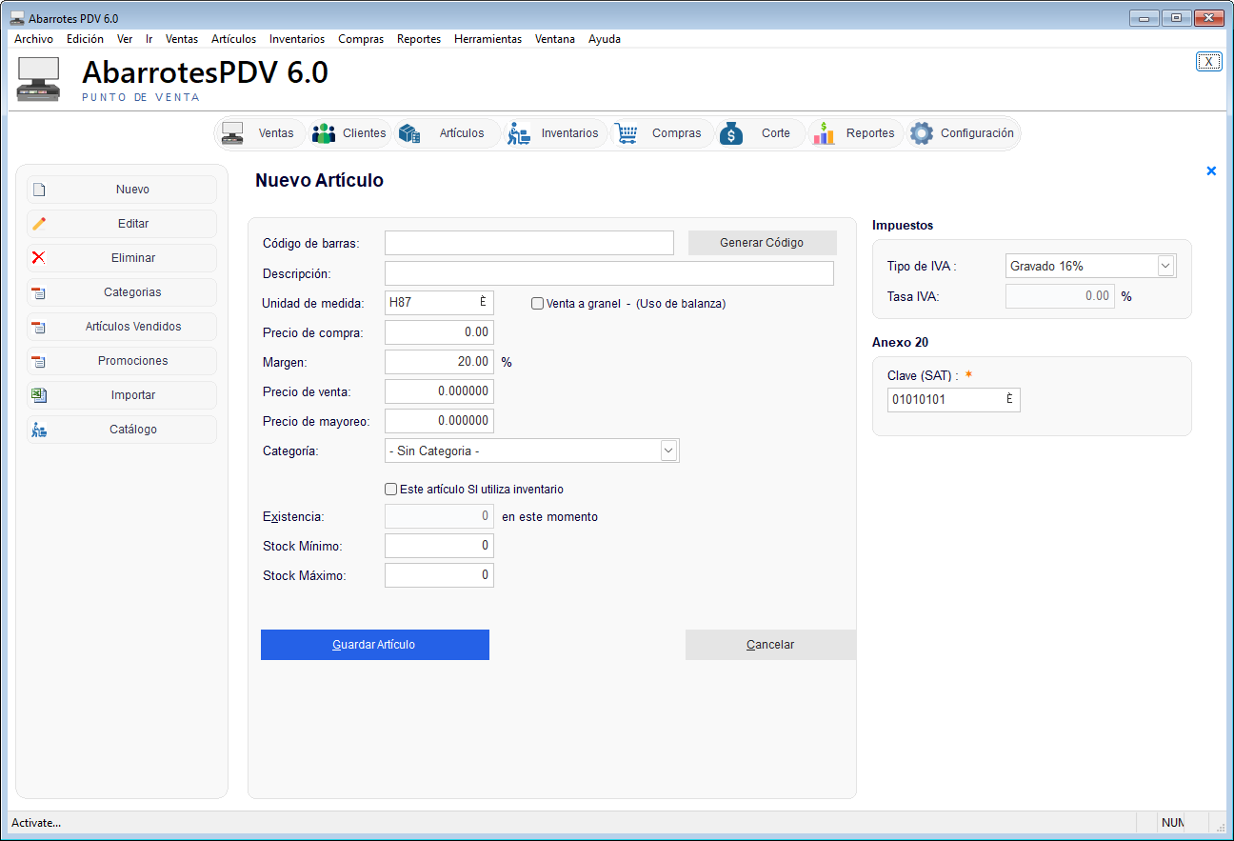The image size is (1234, 841).
Task: Click the Artículos Vendidos list icon
Action: 39,327
